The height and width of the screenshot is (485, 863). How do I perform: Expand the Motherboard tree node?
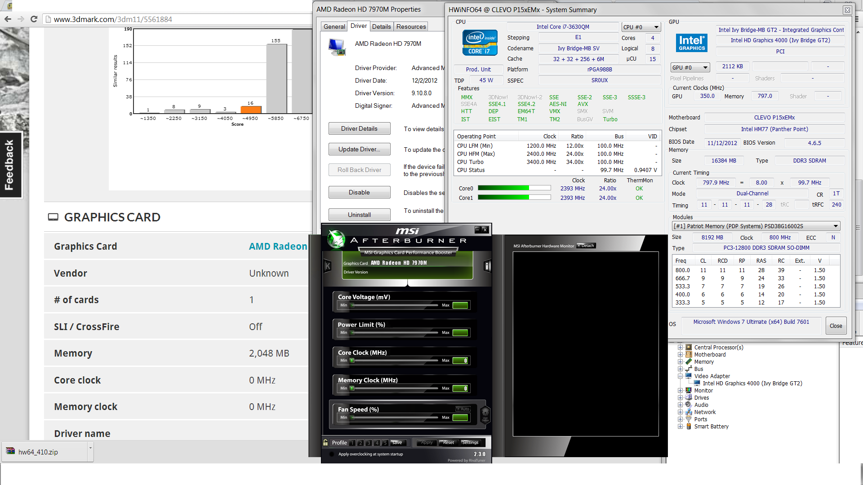[680, 354]
